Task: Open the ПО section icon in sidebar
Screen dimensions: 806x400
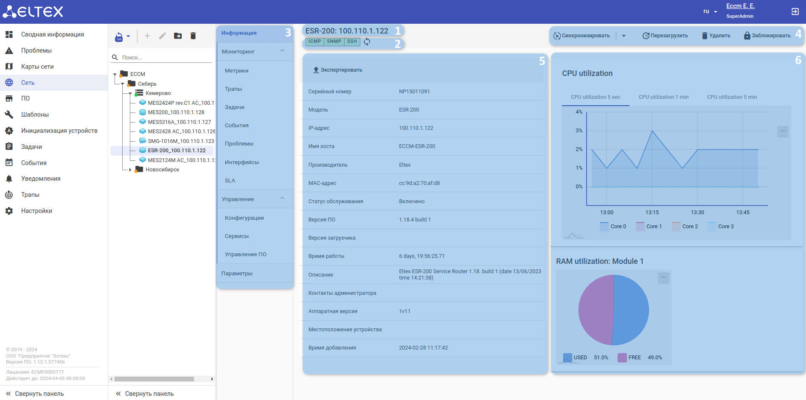Action: [x=9, y=98]
